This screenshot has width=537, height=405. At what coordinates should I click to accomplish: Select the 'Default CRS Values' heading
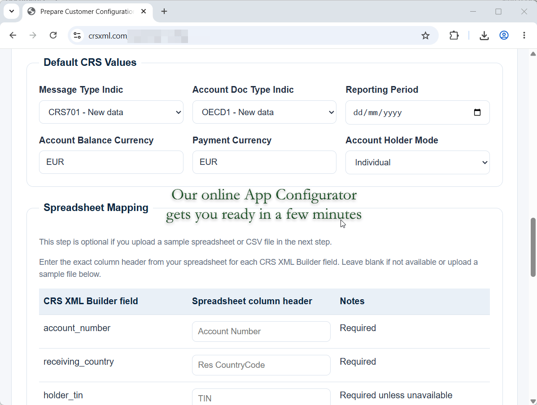coord(90,62)
